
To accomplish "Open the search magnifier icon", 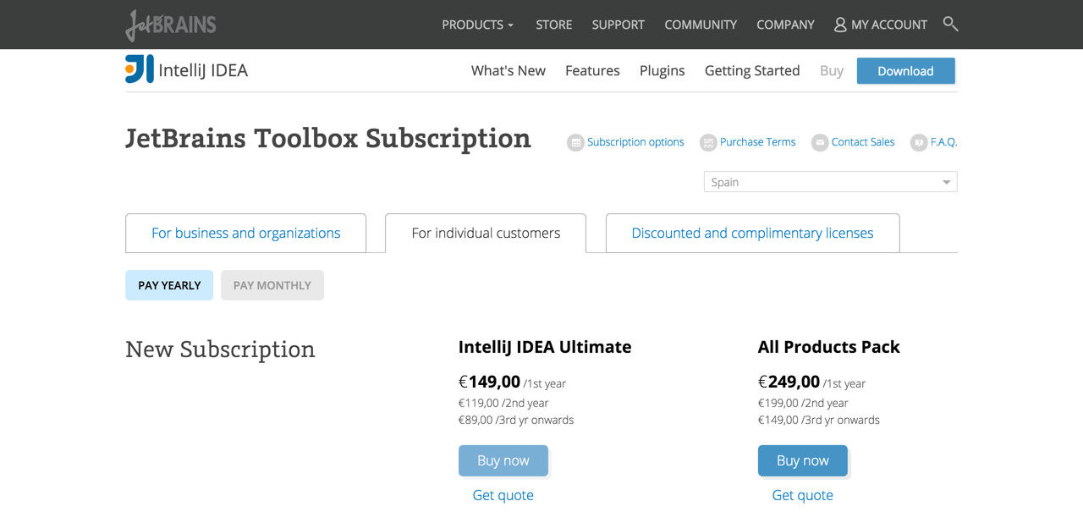I will click(x=950, y=24).
